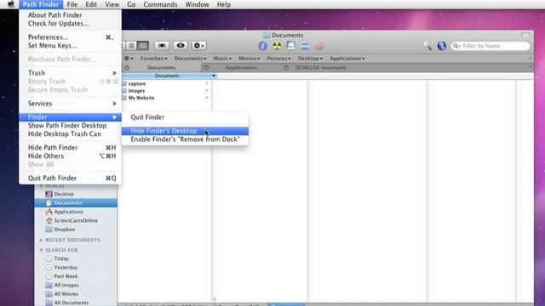Image resolution: width=545 pixels, height=306 pixels.
Task: Close the Applications tab
Action: tap(206, 68)
